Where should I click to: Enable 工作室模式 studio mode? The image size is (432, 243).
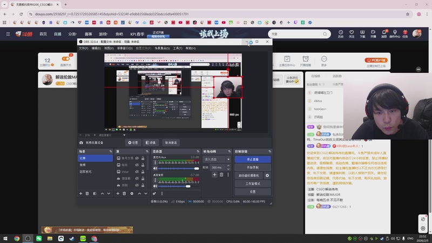253,184
